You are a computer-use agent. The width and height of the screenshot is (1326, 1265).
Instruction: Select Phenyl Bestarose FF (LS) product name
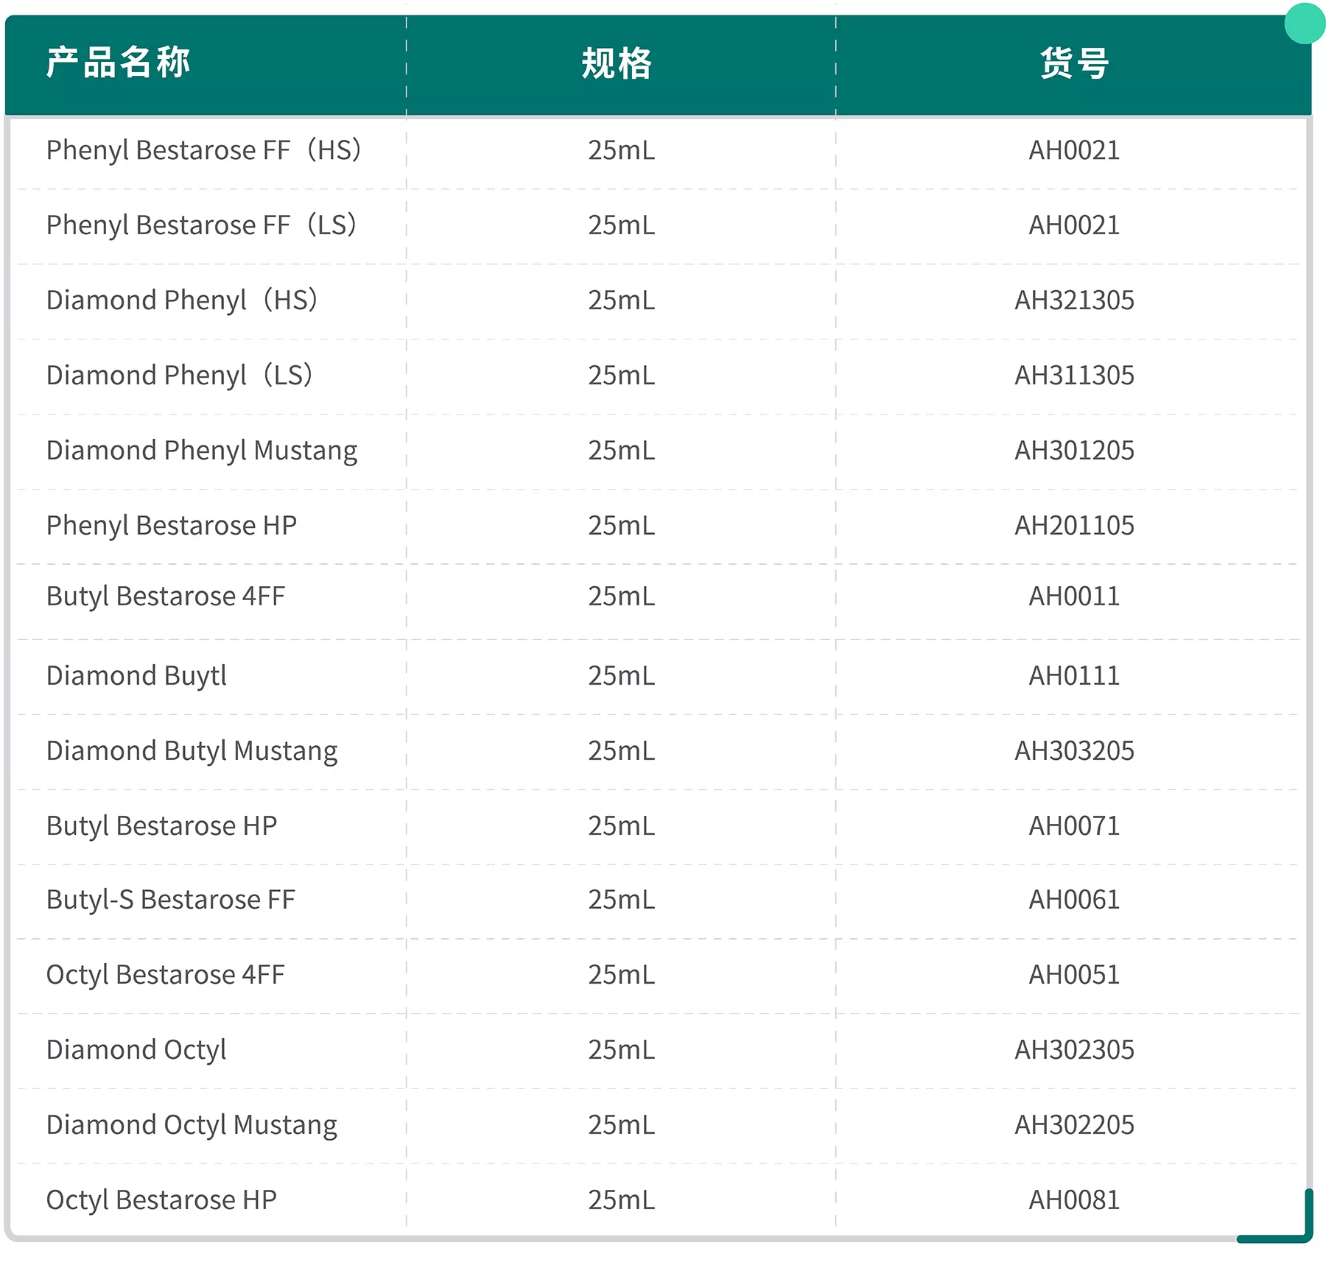click(202, 225)
